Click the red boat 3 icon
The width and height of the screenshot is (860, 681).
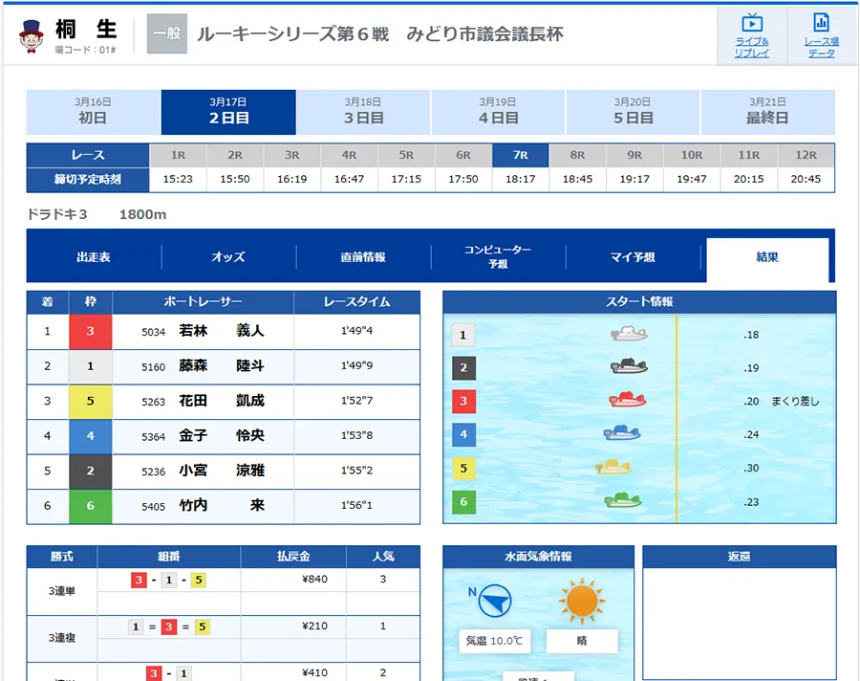pyautogui.click(x=627, y=400)
